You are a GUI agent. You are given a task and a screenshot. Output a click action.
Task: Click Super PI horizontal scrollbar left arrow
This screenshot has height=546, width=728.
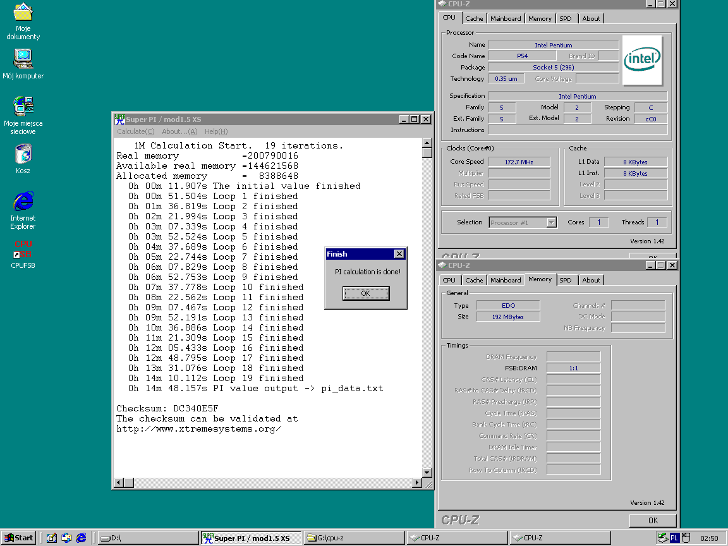coord(119,482)
